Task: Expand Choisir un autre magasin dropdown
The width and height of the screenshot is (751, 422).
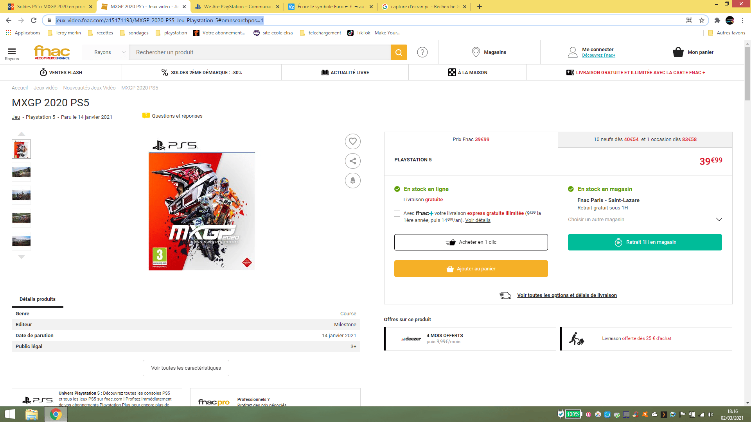Action: pos(645,220)
